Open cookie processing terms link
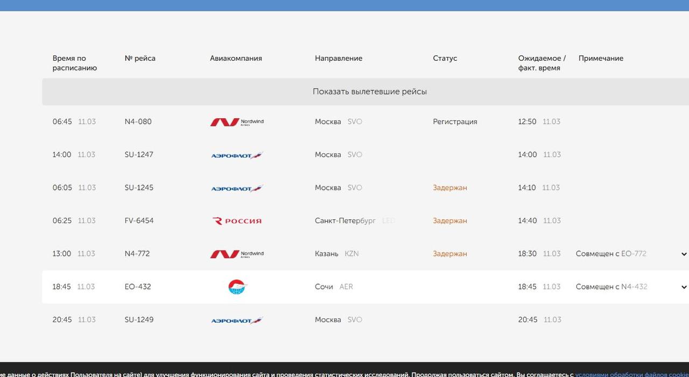Viewport: 689px width, 377px height. (x=632, y=374)
